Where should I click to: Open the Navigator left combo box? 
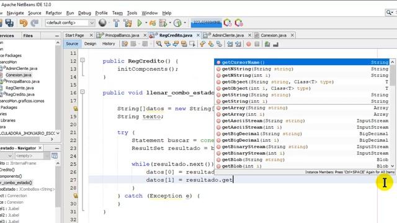[x=6, y=155]
